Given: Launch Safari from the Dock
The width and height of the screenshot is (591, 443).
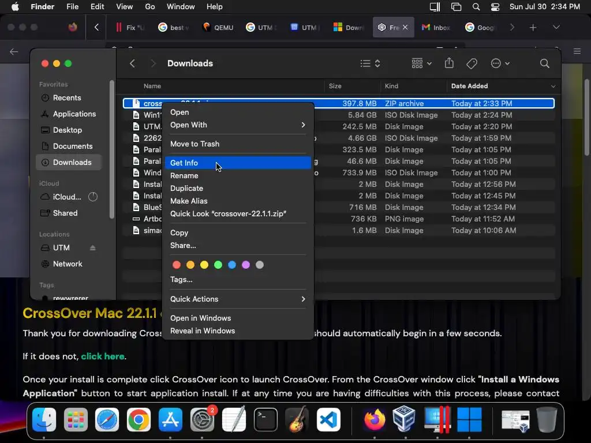Looking at the screenshot, I should click(x=107, y=419).
